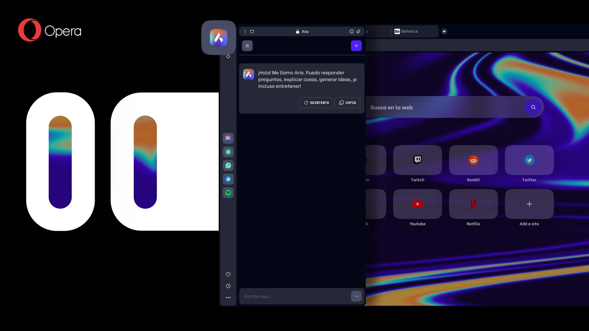
Task: Start a new chat with plus button
Action: point(356,46)
